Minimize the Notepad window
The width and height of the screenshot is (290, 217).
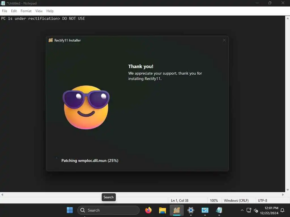[x=257, y=3]
